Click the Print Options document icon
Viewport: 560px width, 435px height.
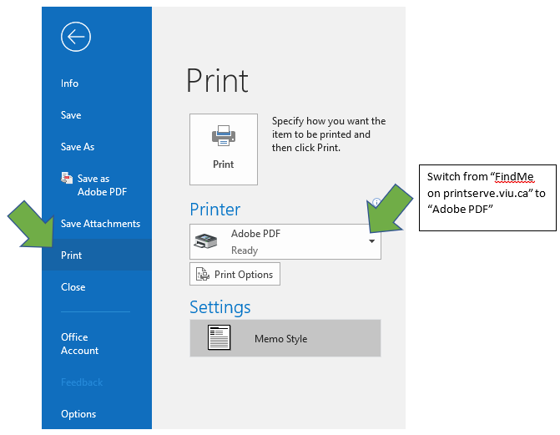203,274
